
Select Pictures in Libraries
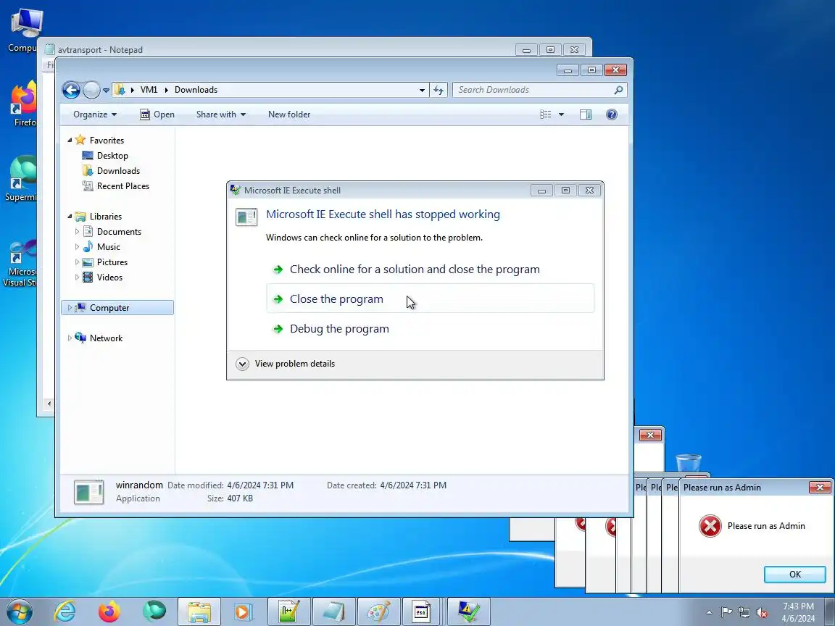click(x=112, y=262)
